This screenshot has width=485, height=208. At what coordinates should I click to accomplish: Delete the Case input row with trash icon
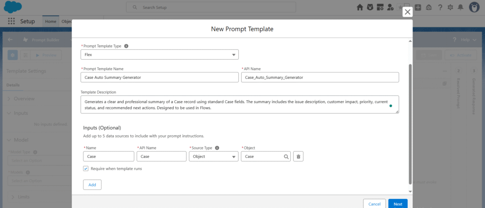click(298, 156)
